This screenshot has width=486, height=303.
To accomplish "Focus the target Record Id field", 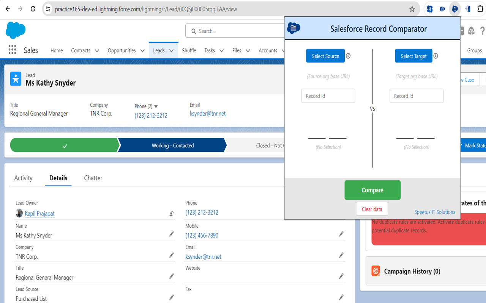I will pos(417,96).
